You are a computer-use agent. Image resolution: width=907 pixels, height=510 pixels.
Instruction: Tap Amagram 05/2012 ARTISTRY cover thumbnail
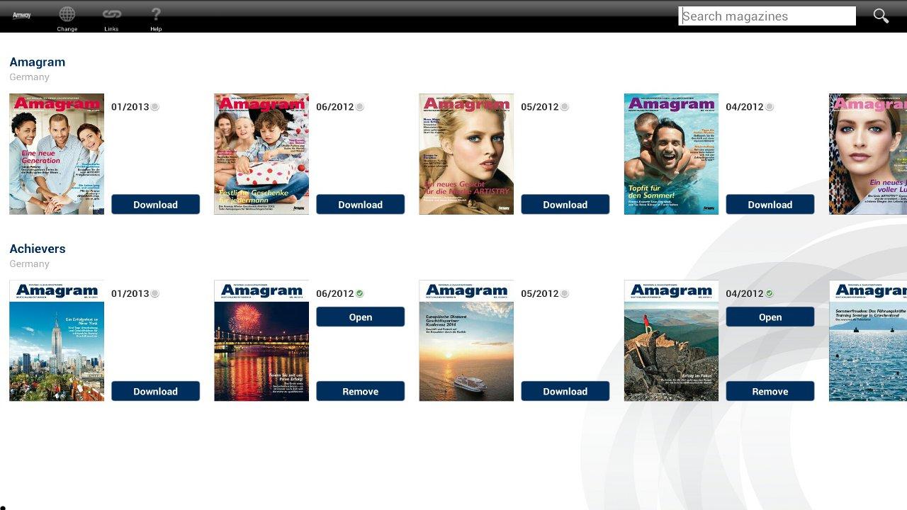466,154
